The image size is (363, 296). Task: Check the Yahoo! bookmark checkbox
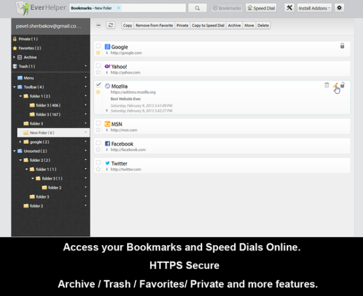coord(98,65)
